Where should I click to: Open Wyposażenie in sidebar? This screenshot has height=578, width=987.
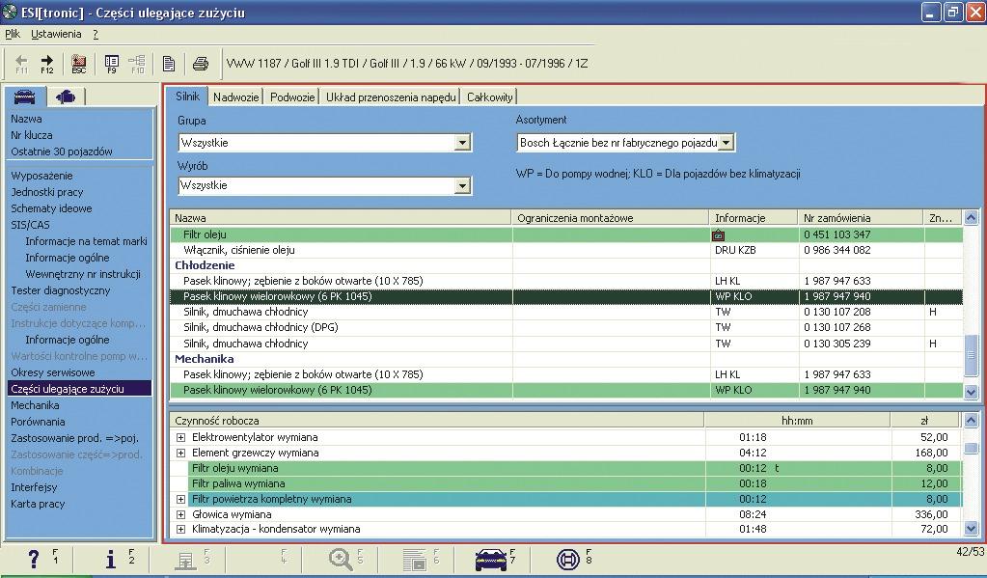(41, 176)
